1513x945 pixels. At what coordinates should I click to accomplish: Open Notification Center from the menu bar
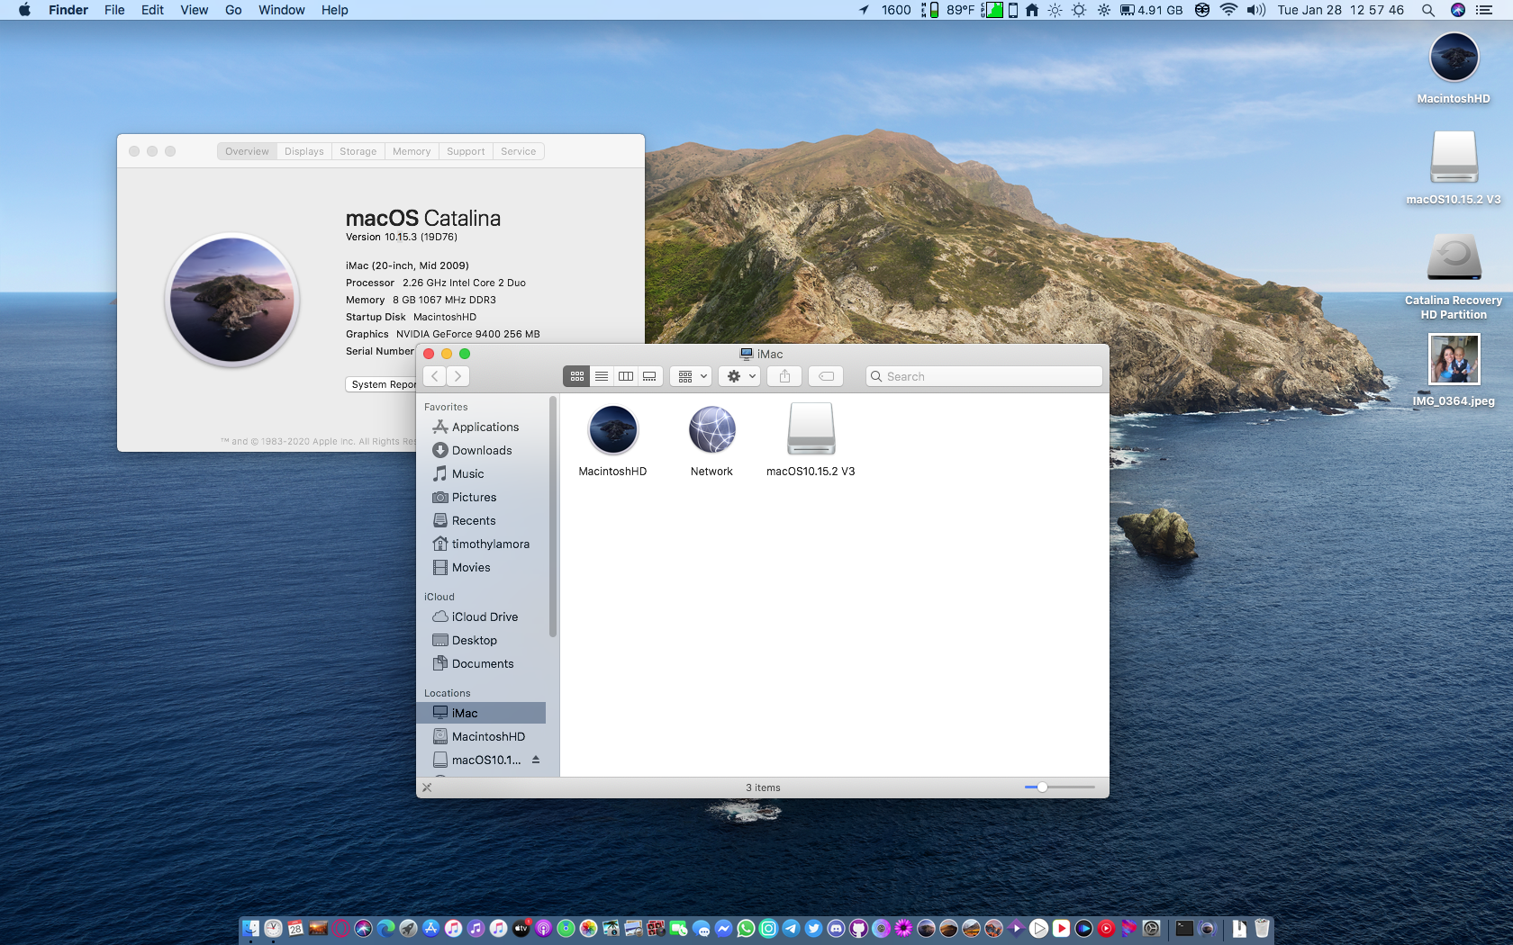[1484, 10]
